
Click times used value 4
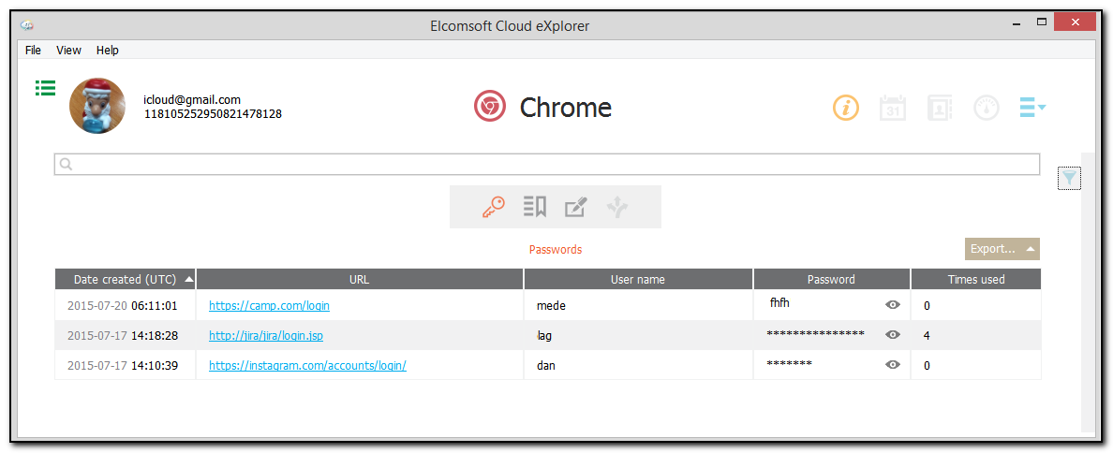click(927, 336)
